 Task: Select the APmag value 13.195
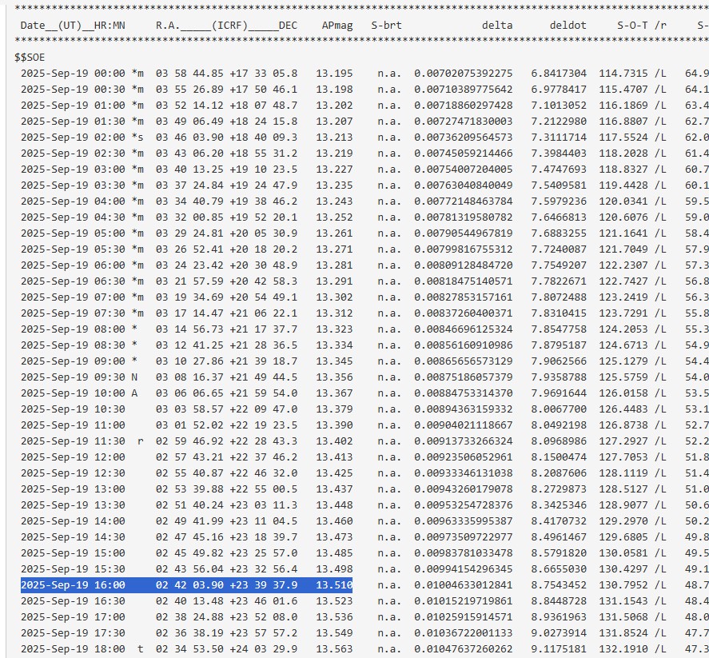click(333, 74)
